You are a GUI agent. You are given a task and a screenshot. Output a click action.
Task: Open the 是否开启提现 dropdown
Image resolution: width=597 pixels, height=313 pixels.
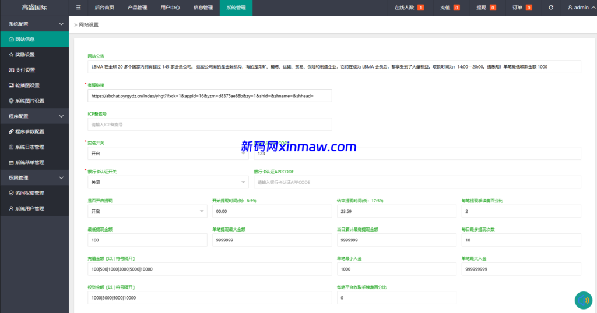tap(148, 211)
